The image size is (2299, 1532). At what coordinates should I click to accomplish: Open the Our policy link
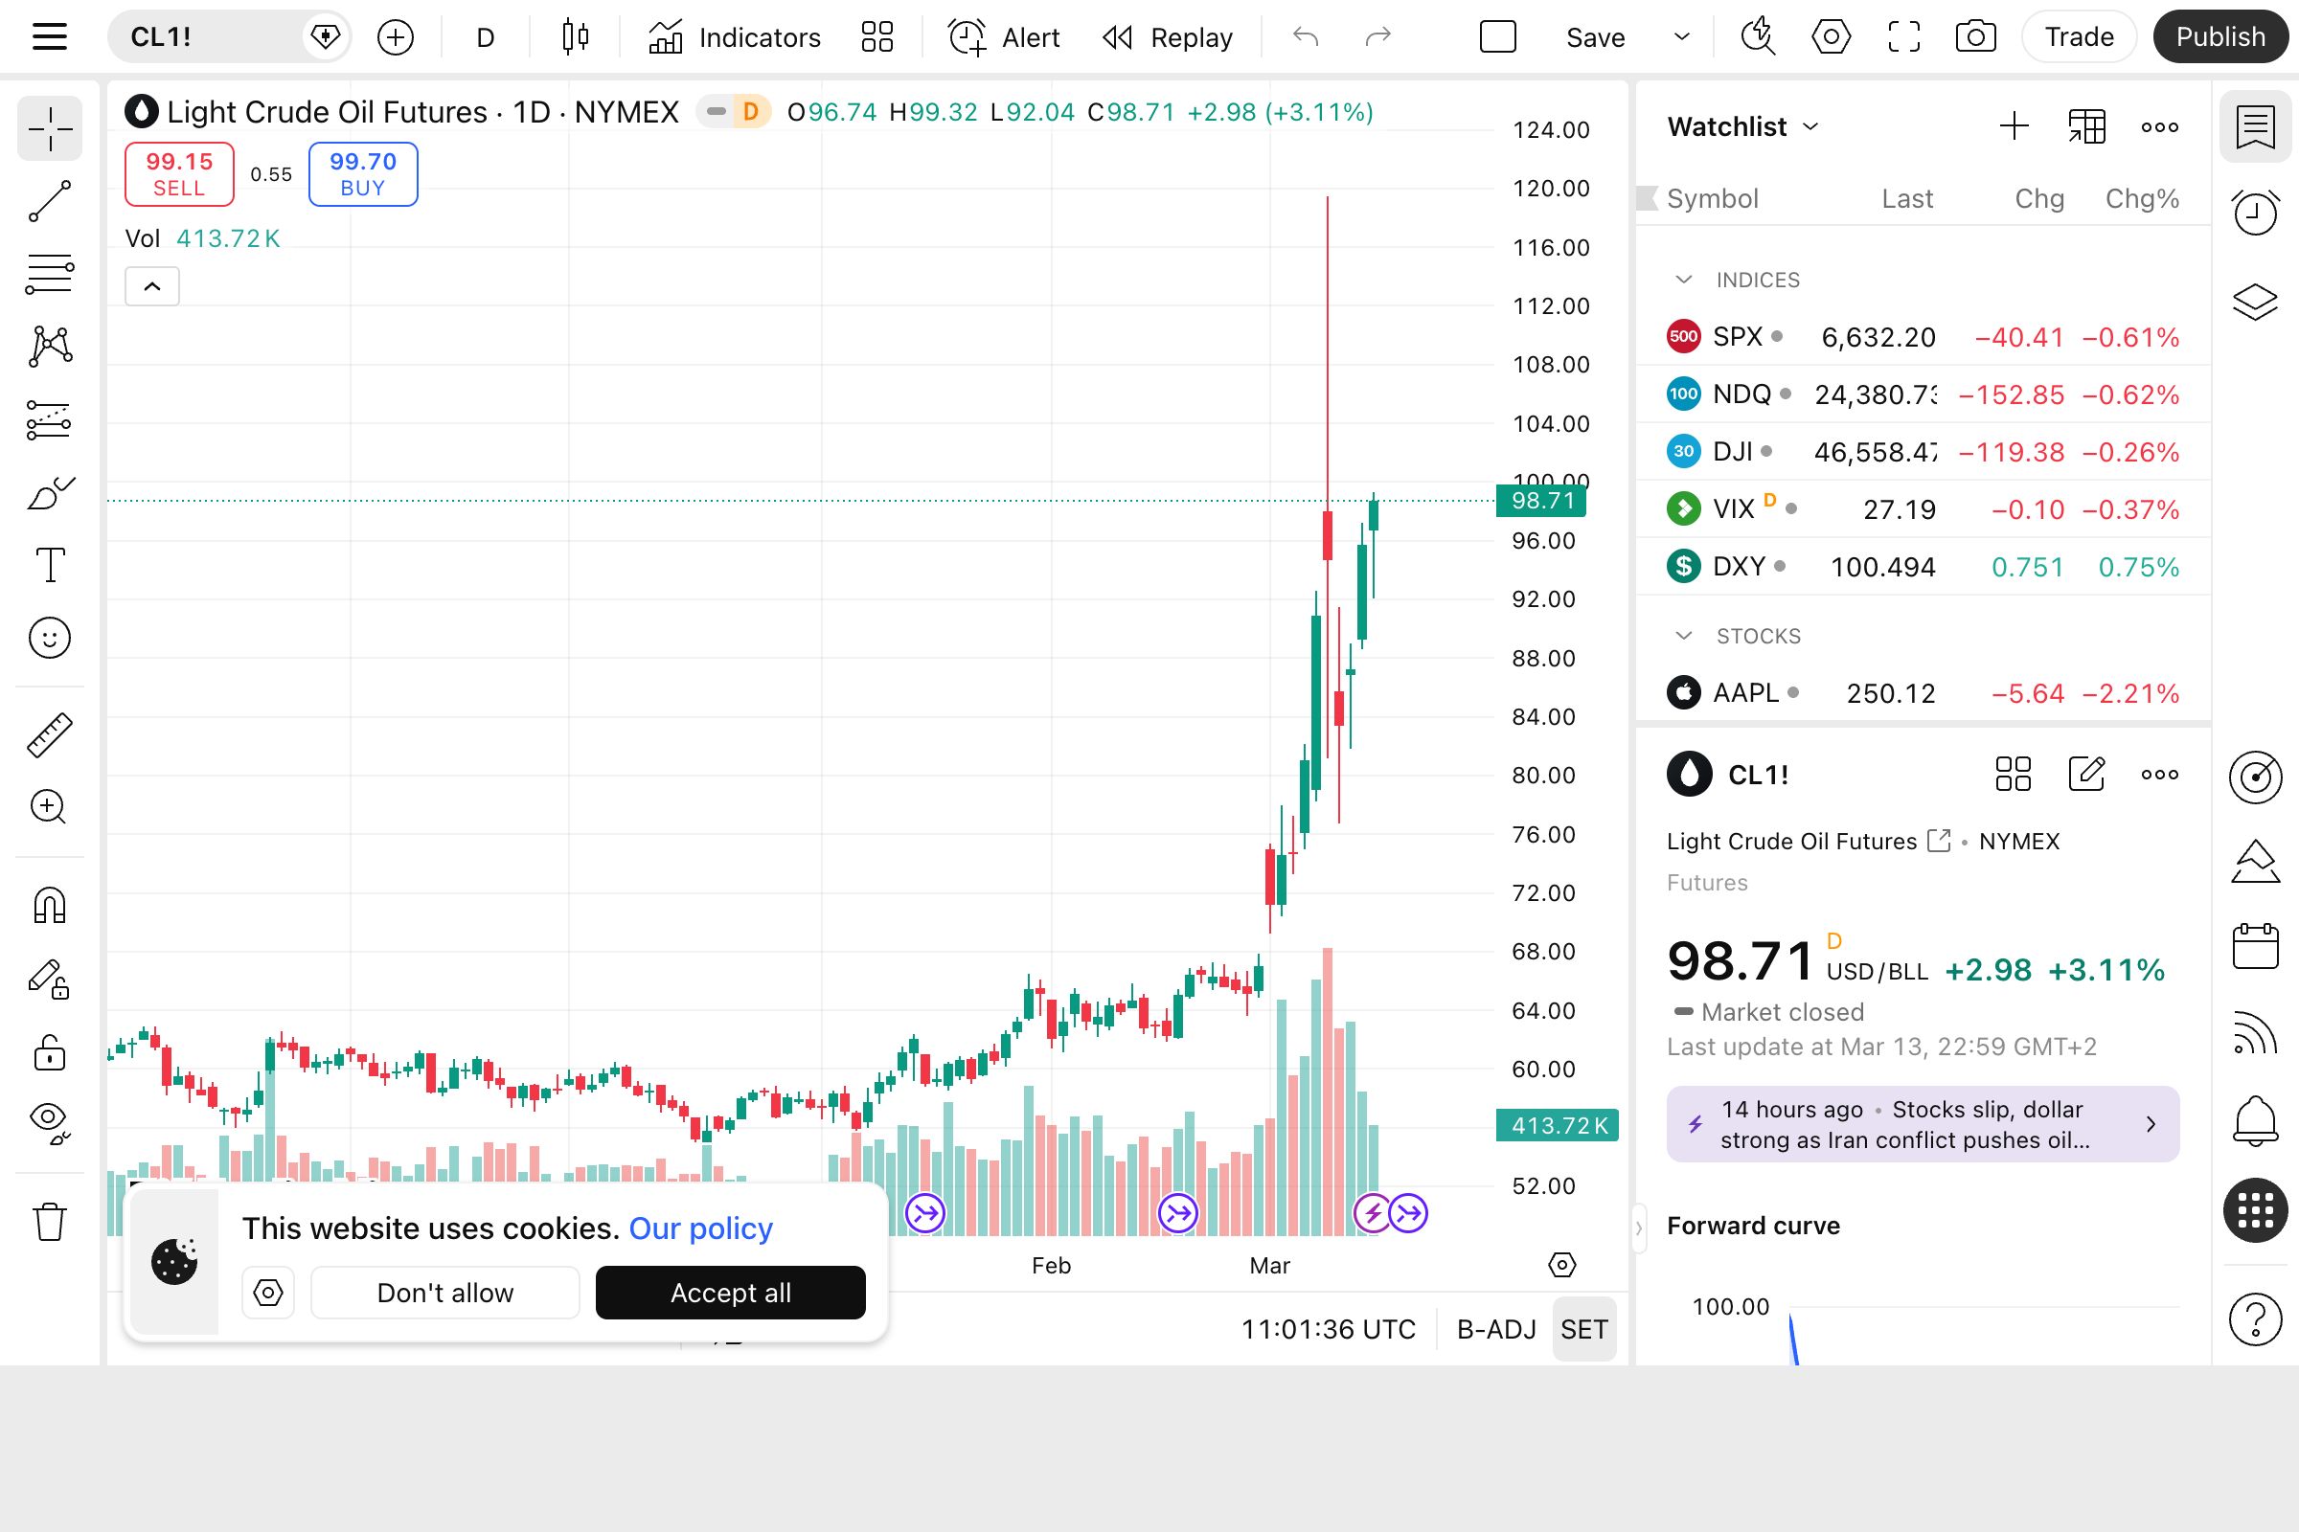701,1228
